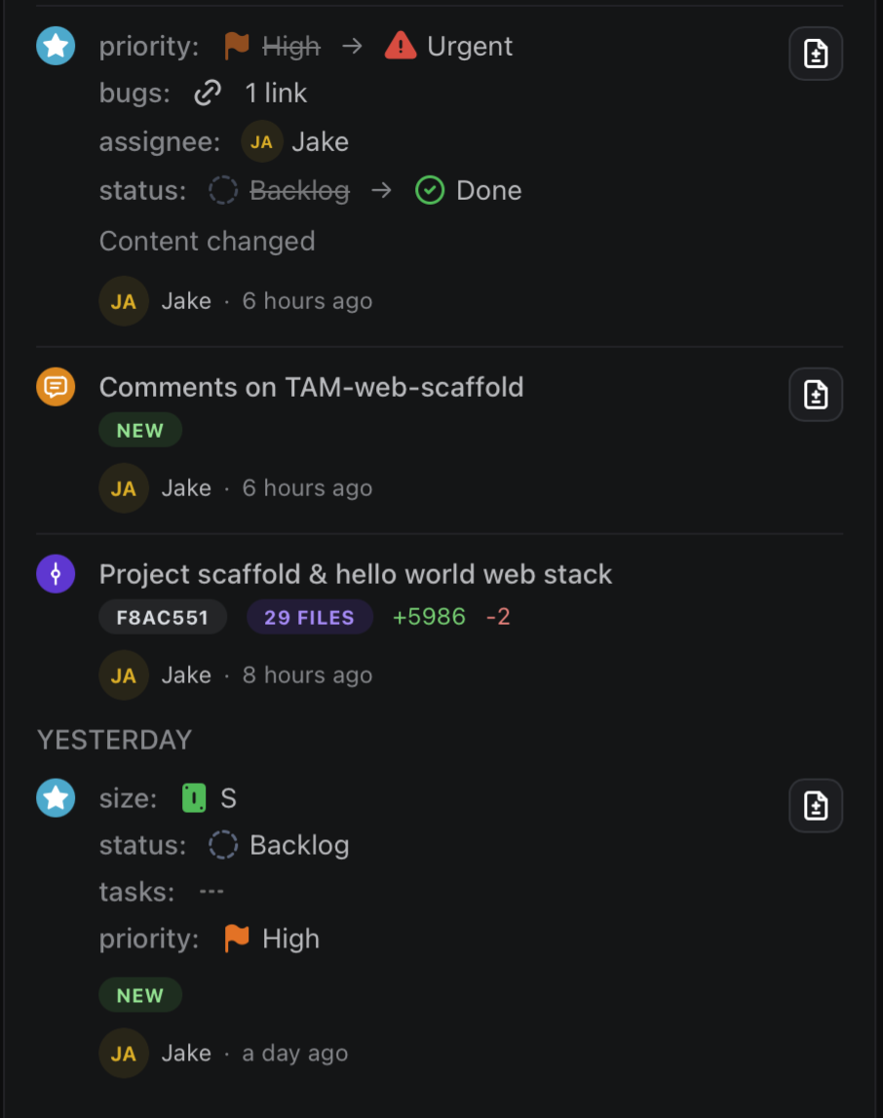Click the blue star icon beside priority change

coord(56,46)
